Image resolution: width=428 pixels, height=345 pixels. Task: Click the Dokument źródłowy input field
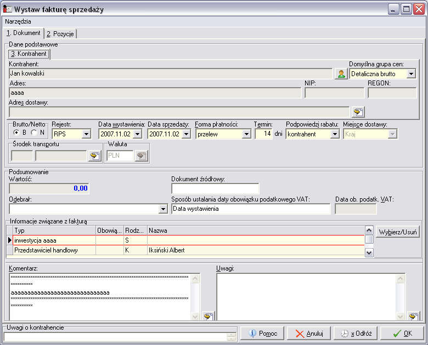coord(215,188)
